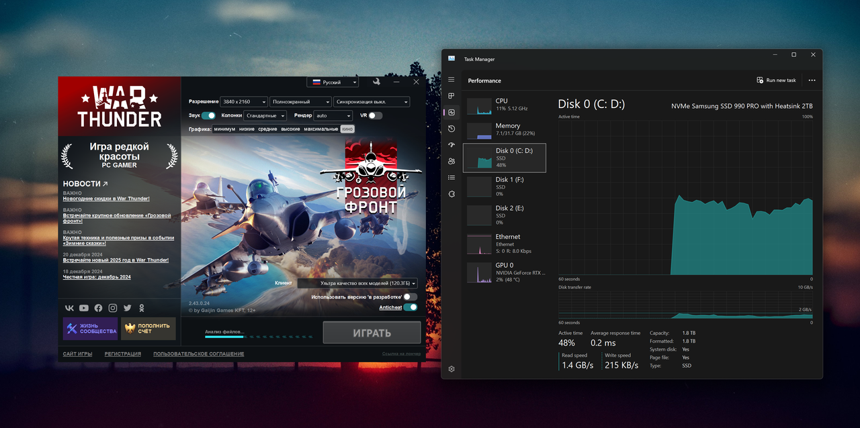Toggle 'Использовать версию в разработке' switch
The image size is (860, 428).
tap(410, 297)
